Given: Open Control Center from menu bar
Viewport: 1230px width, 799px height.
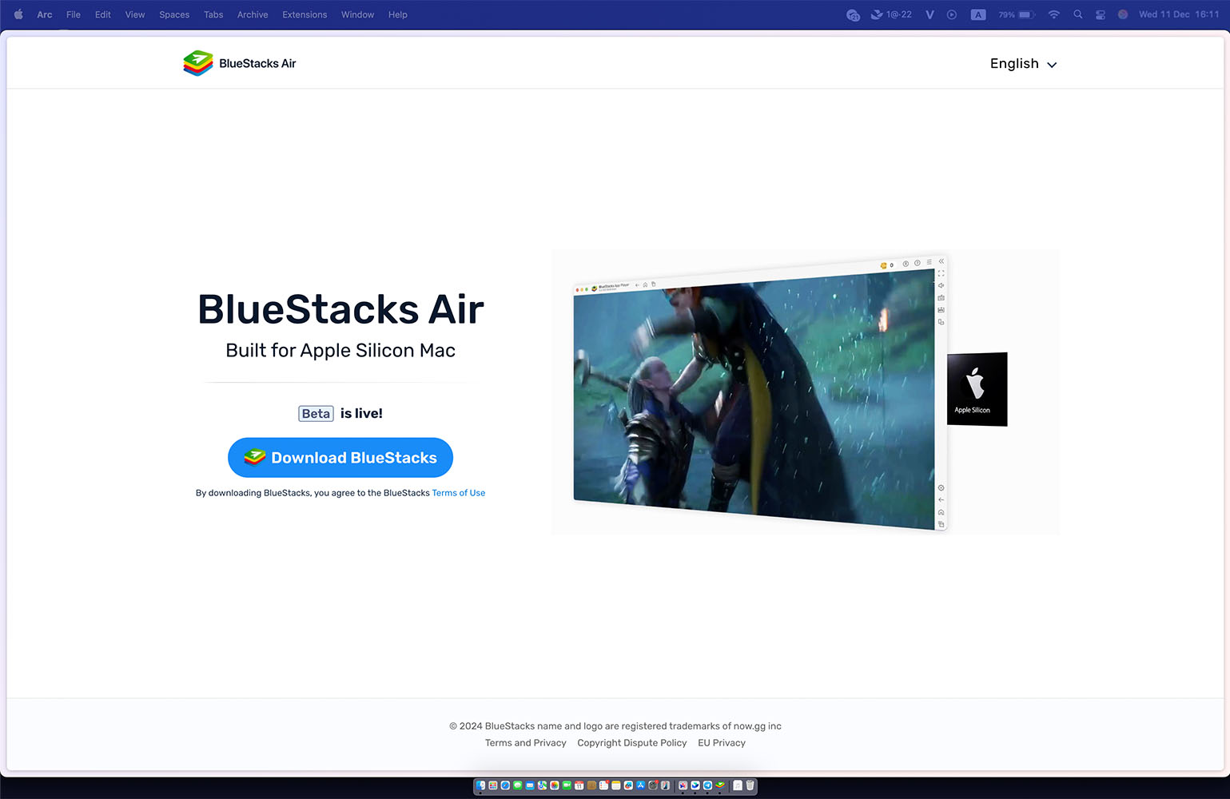Looking at the screenshot, I should [x=1101, y=14].
